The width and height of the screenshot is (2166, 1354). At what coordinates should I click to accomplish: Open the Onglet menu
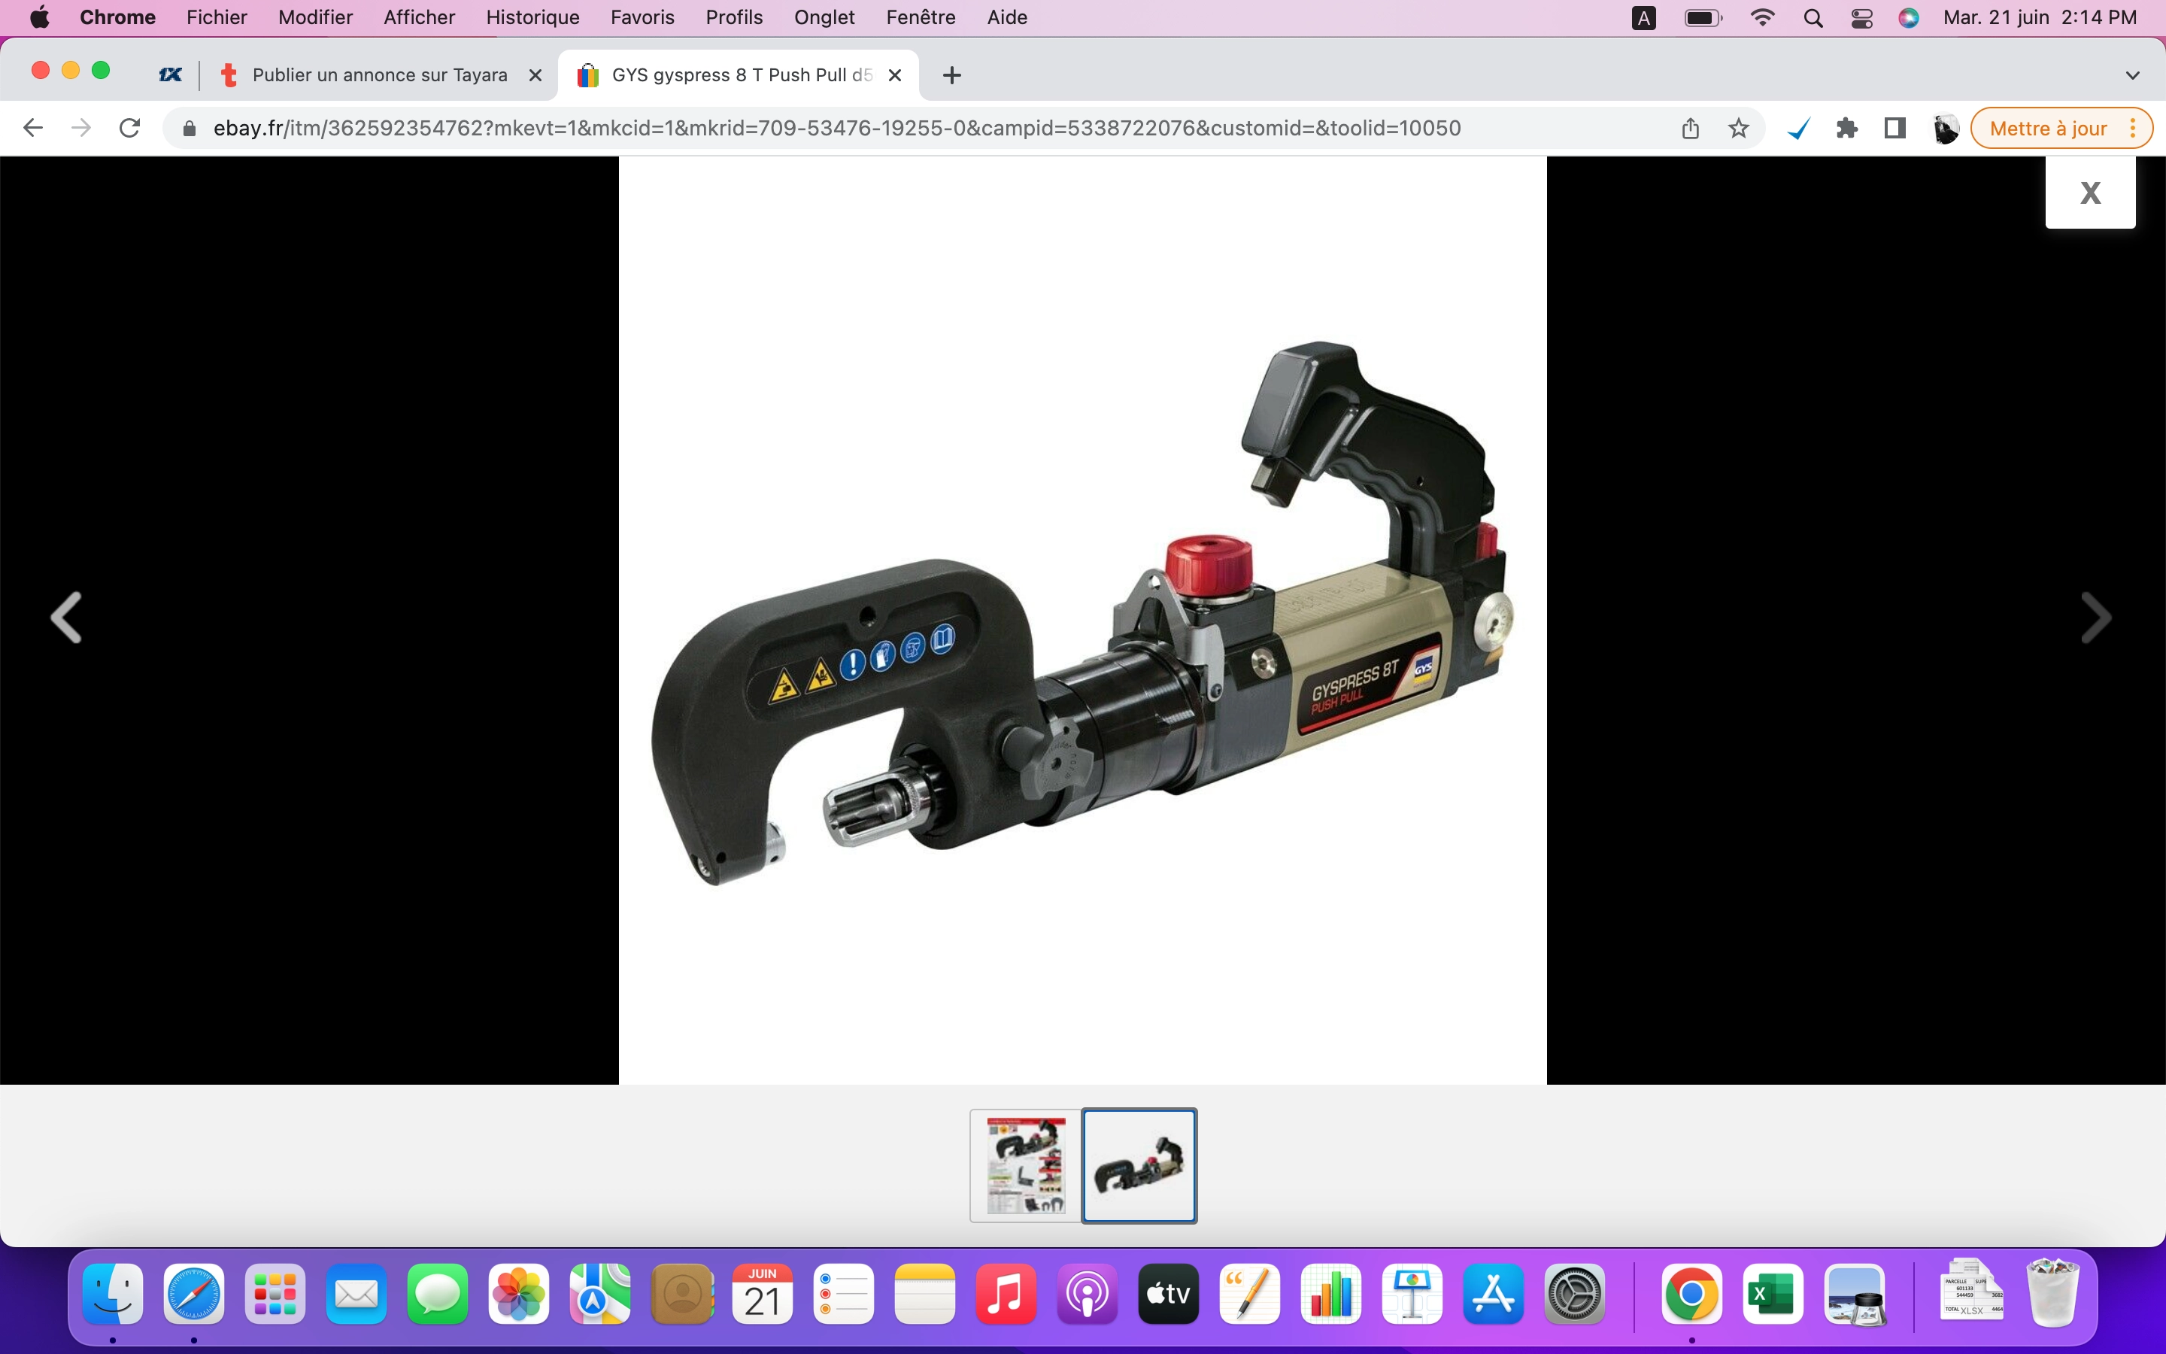(x=824, y=17)
